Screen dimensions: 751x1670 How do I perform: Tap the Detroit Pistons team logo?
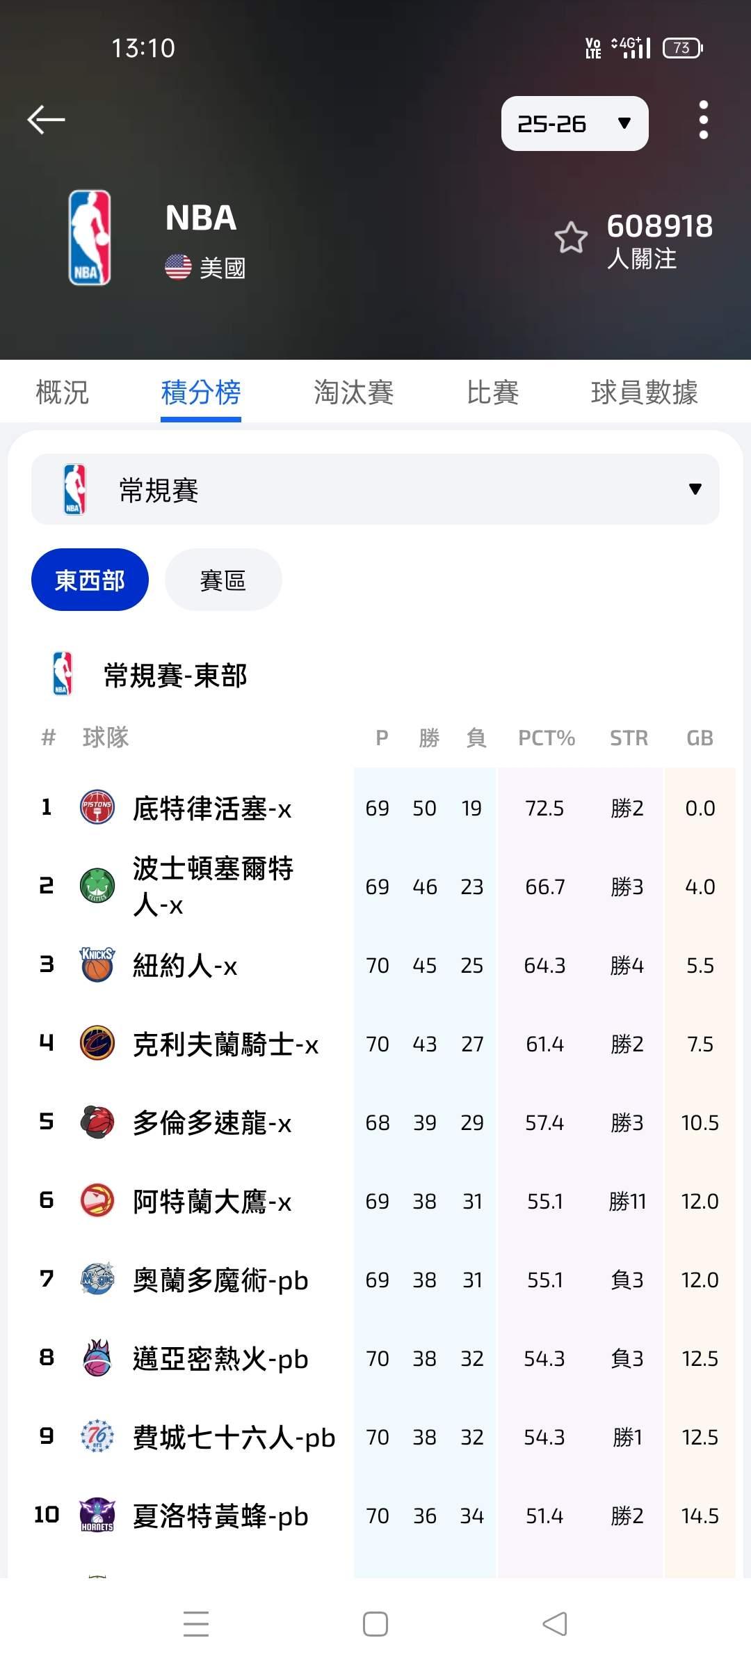[x=97, y=807]
